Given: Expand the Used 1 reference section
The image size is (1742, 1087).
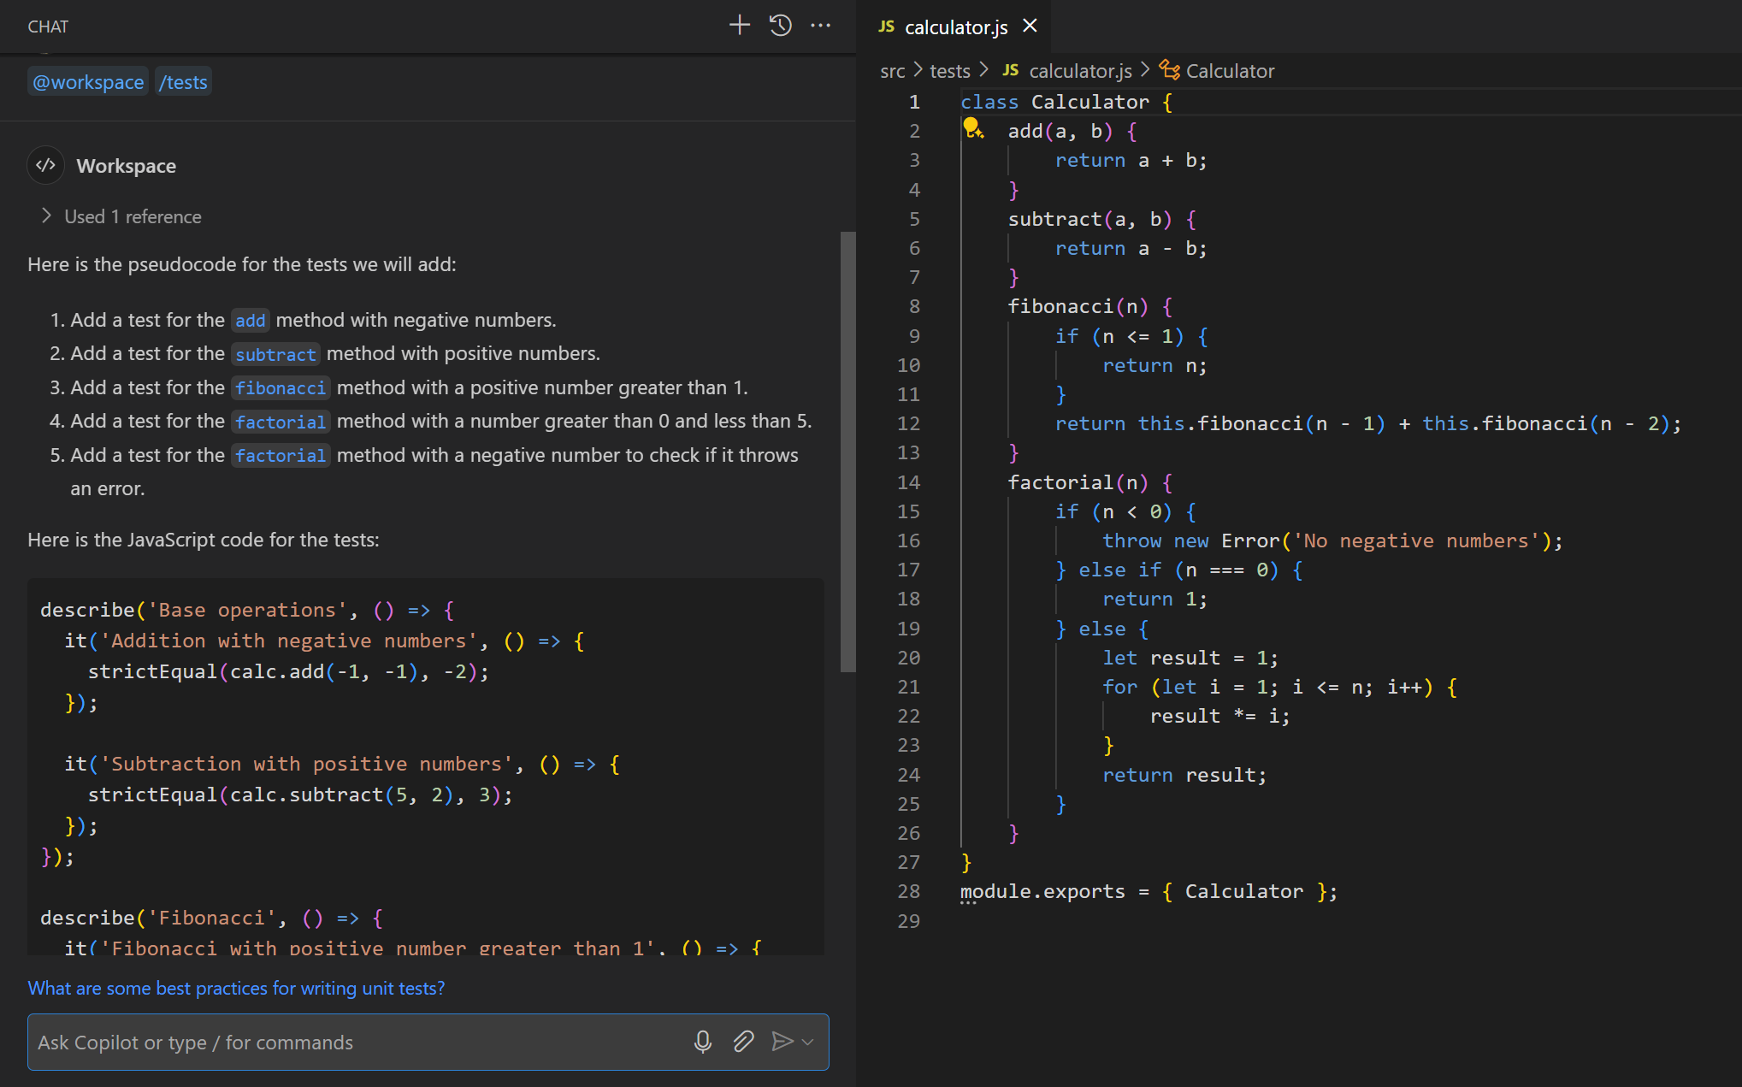Looking at the screenshot, I should (121, 216).
